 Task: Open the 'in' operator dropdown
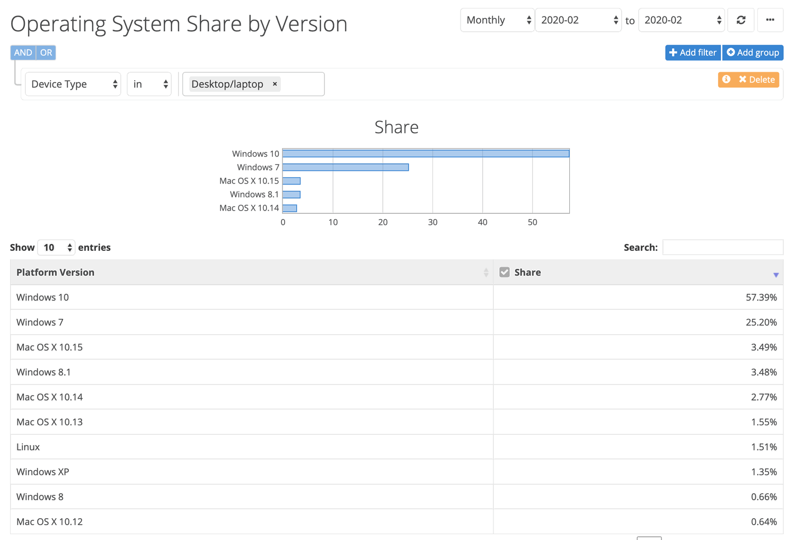[x=149, y=84]
